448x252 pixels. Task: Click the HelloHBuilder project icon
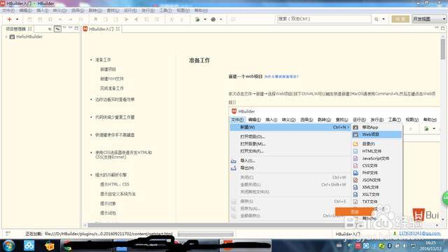tap(13, 37)
